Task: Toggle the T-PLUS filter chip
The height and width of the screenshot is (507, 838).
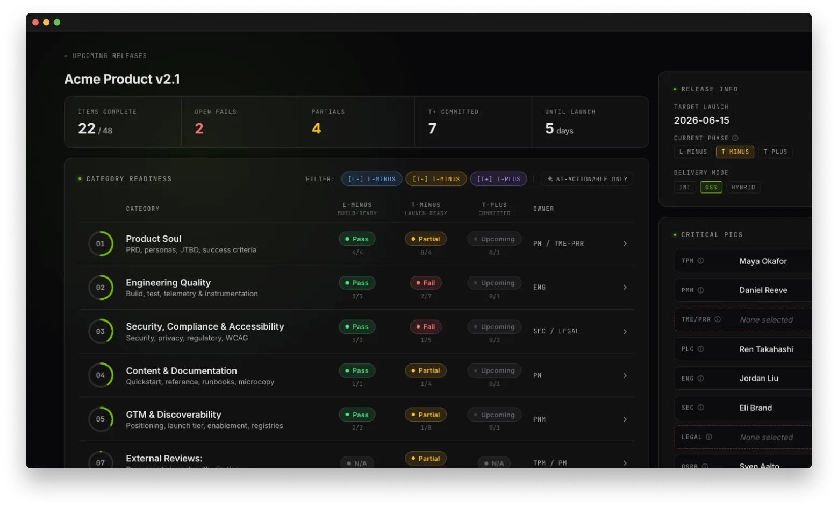Action: tap(498, 179)
